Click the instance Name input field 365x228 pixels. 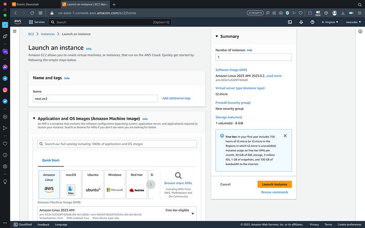(95, 99)
